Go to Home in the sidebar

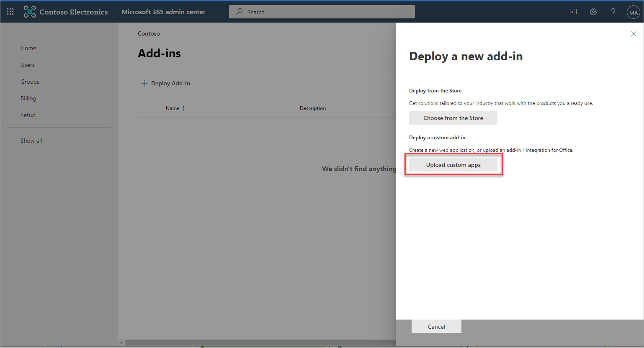(x=28, y=48)
